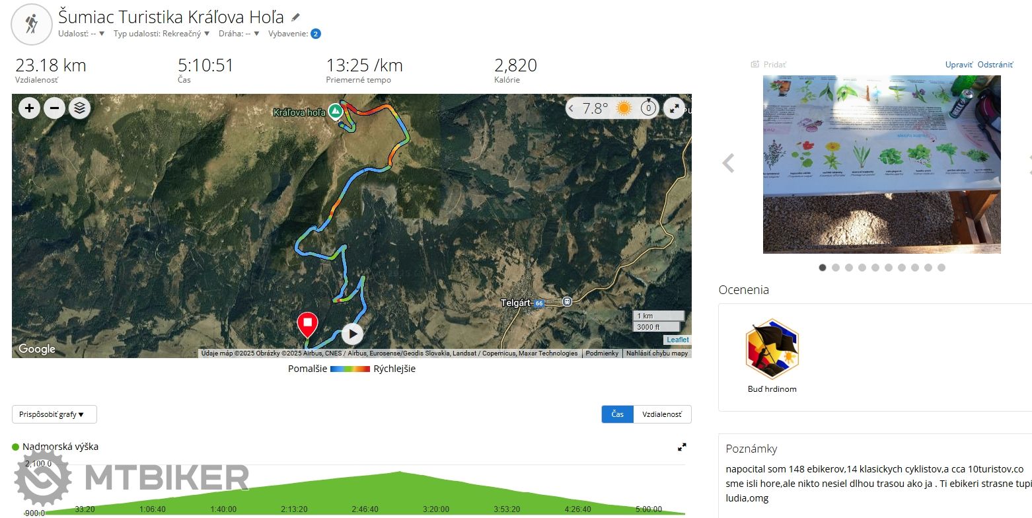The height and width of the screenshot is (518, 1032).
Task: Play the route animation on map
Action: click(352, 334)
